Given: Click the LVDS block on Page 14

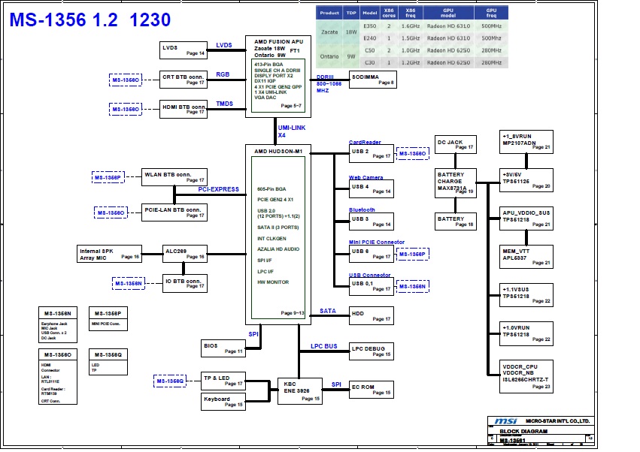Looking at the screenshot, I should (x=183, y=50).
